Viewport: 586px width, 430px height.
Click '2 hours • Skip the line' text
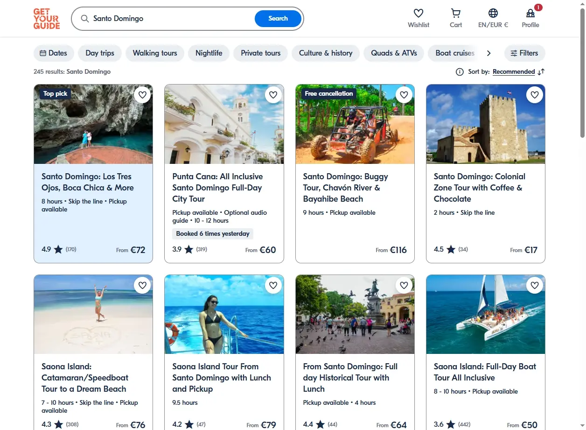click(x=464, y=212)
